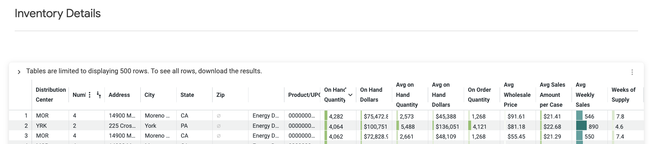Sort by State column header

tap(187, 95)
